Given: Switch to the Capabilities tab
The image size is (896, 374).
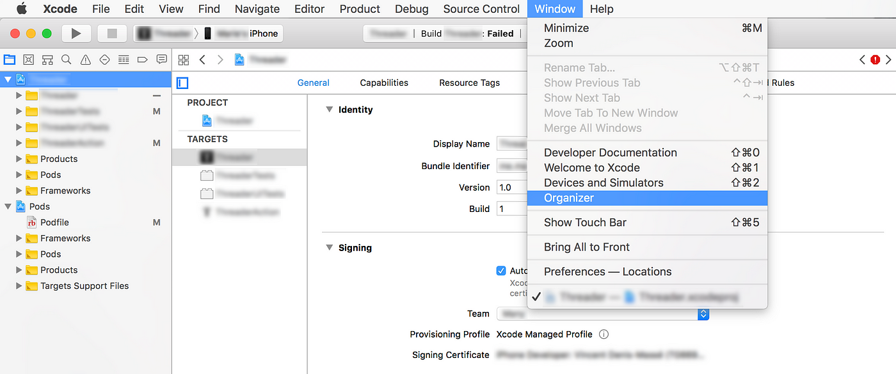Looking at the screenshot, I should tap(384, 83).
